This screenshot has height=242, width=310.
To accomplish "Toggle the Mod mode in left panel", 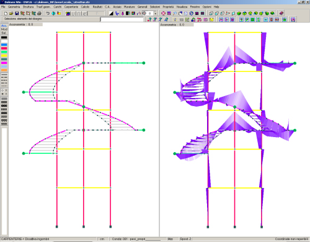I will (x=4, y=29).
